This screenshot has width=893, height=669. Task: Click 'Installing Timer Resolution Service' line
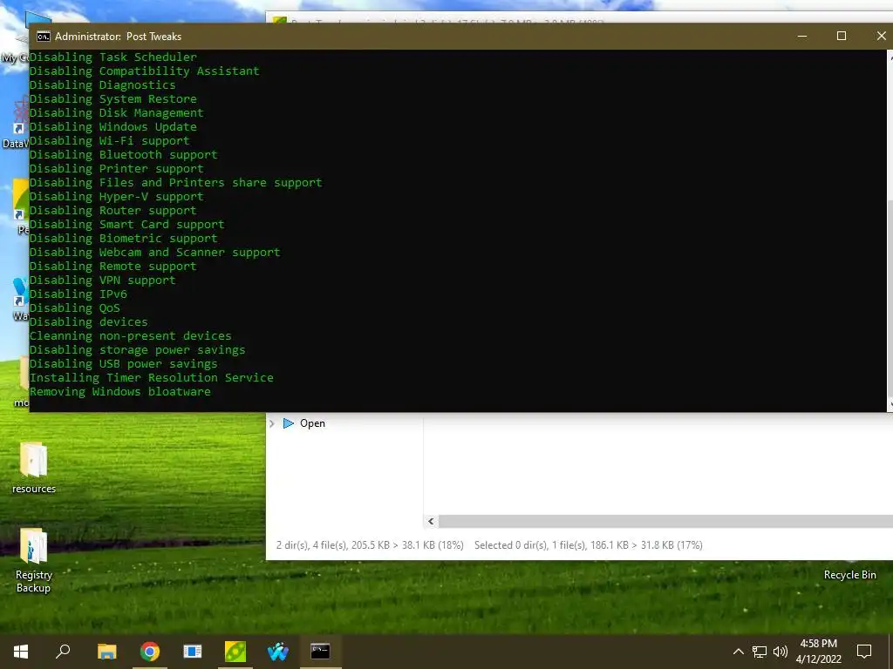(152, 378)
